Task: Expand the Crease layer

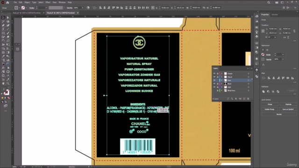Action: (221, 74)
